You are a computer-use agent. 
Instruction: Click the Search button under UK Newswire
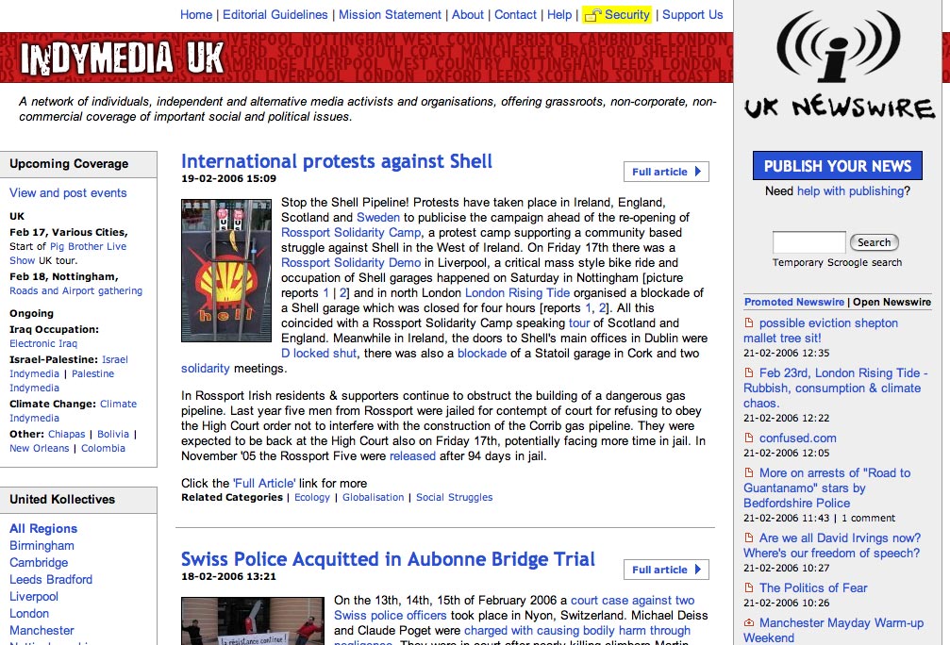(874, 242)
